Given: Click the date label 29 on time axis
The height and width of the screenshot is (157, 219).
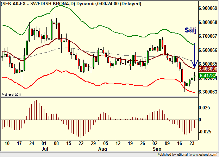Looking at the screenshot, I should click(x=93, y=144).
